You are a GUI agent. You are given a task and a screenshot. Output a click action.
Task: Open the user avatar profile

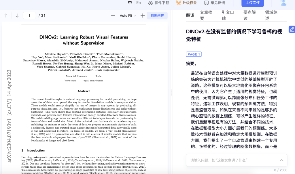click(x=283, y=3)
